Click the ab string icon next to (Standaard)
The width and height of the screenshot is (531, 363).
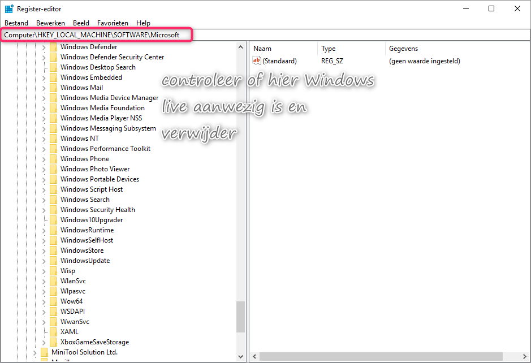click(x=257, y=60)
